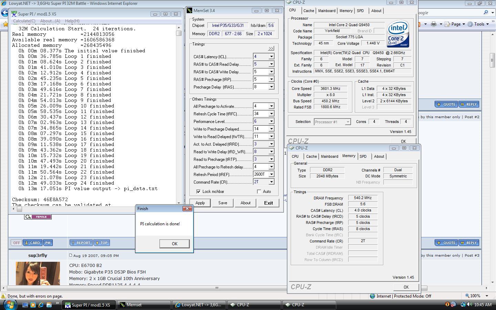Image resolution: width=496 pixels, height=310 pixels.
Task: Open the IE zoom level dropdown arrow
Action: [x=487, y=296]
